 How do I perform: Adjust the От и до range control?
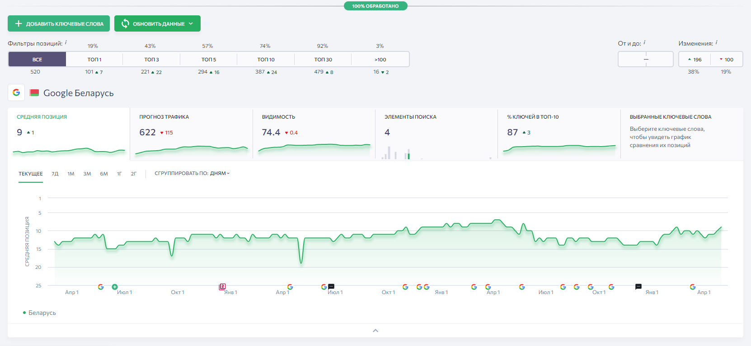(646, 59)
